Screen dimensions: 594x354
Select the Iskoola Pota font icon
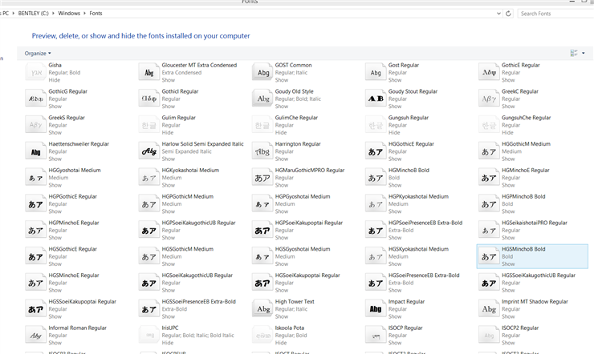point(262,335)
